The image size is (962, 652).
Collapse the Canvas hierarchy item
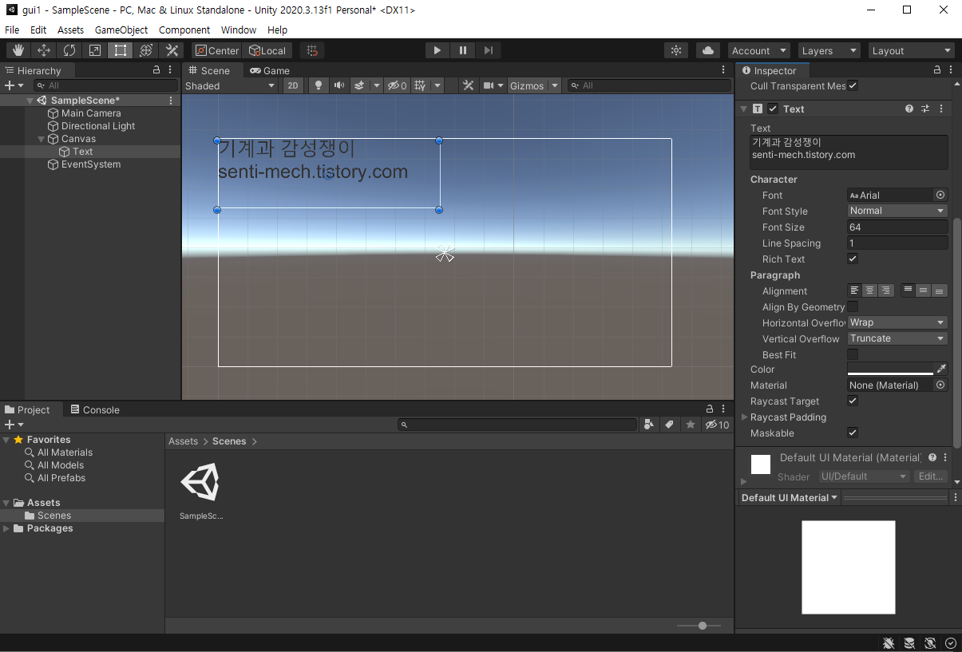click(42, 139)
